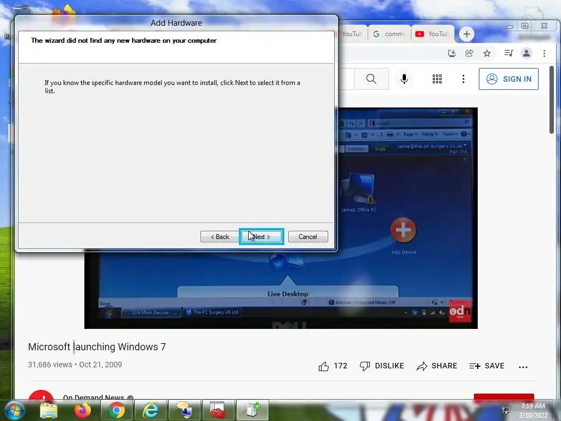Click the 31,686 views text
Viewport: 561px width, 421px height.
(50, 365)
